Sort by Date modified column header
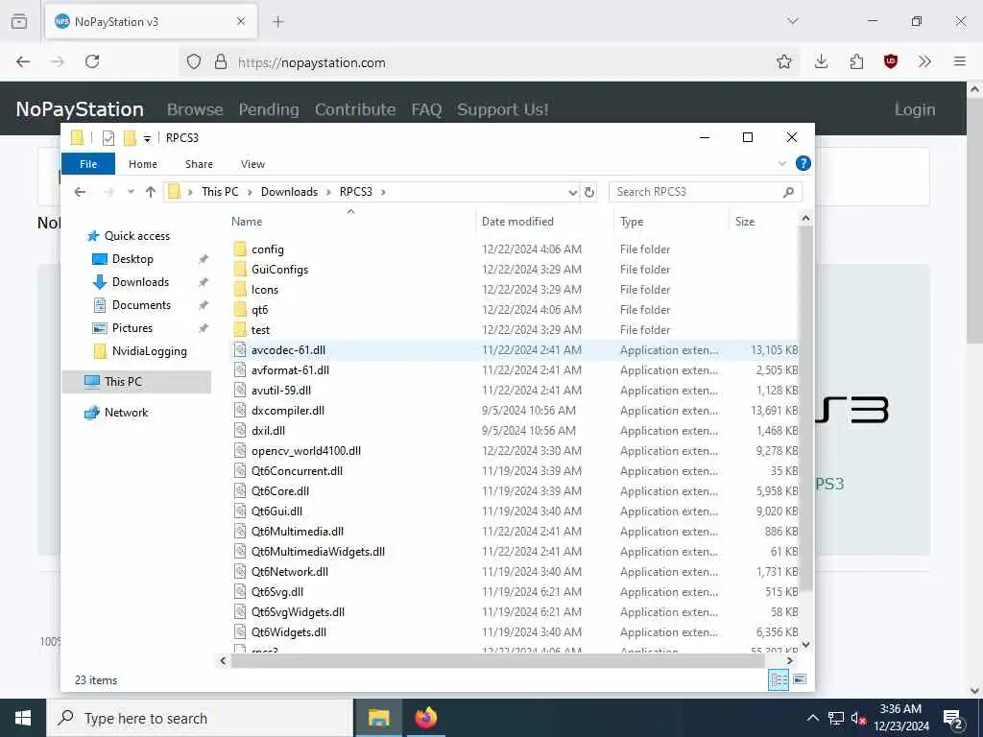Image resolution: width=983 pixels, height=737 pixels. (x=544, y=222)
